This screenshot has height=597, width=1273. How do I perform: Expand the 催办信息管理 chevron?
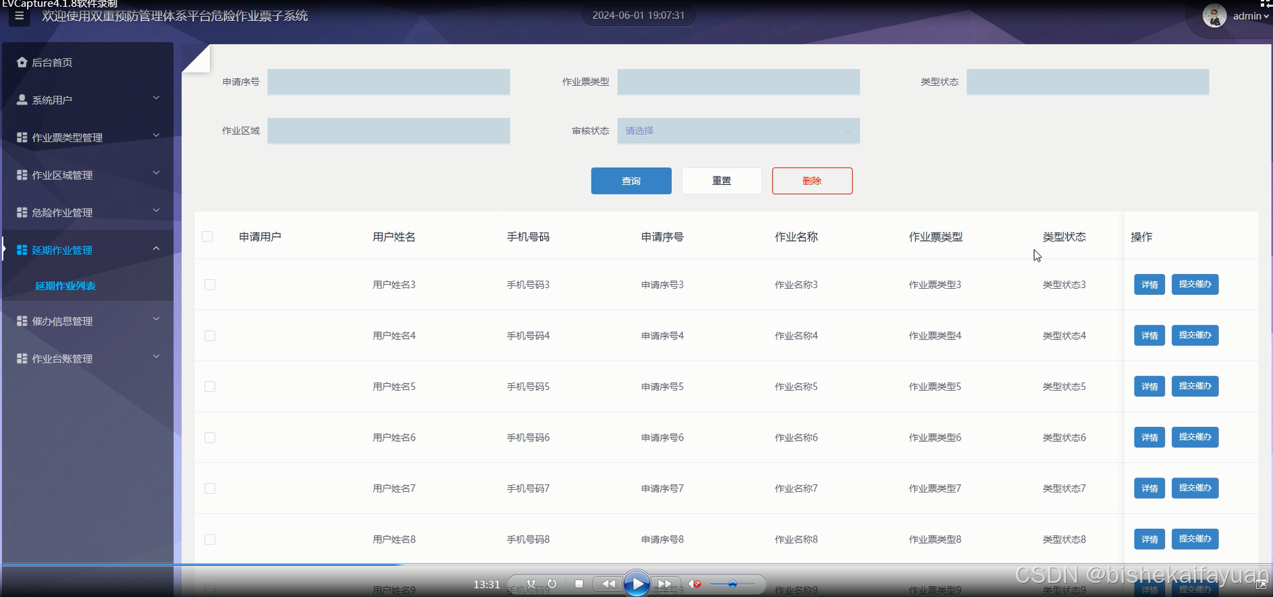(x=156, y=320)
